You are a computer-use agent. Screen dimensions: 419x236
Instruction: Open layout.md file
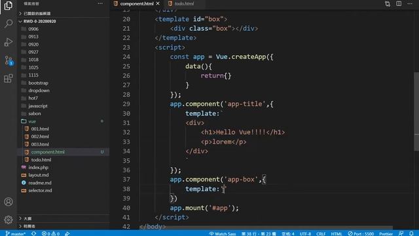[64, 175]
